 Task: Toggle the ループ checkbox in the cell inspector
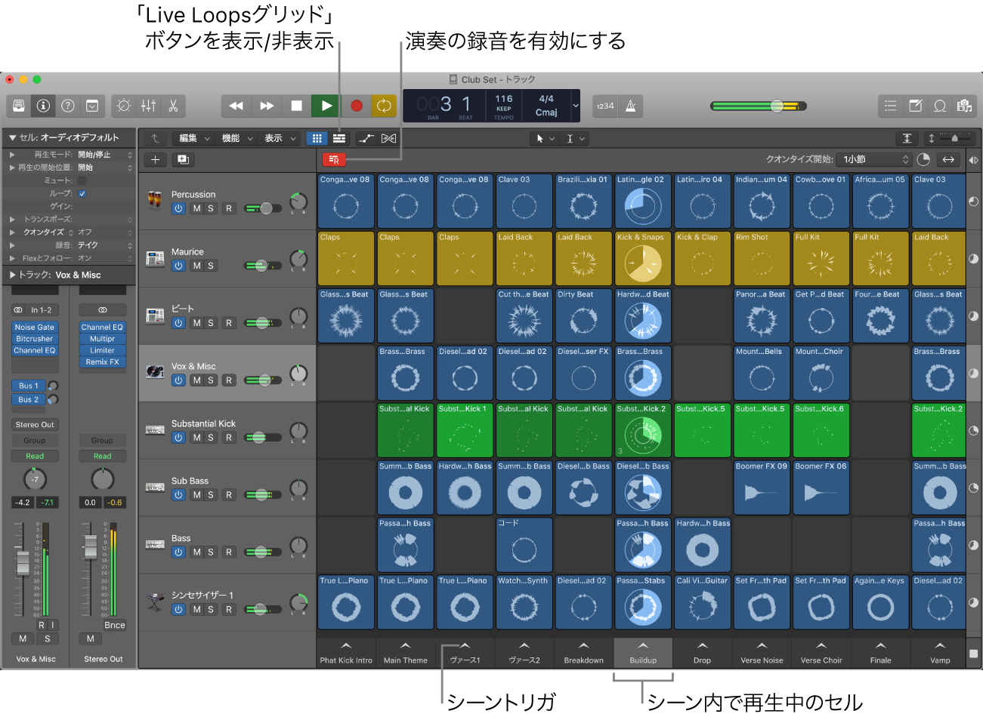pyautogui.click(x=83, y=193)
